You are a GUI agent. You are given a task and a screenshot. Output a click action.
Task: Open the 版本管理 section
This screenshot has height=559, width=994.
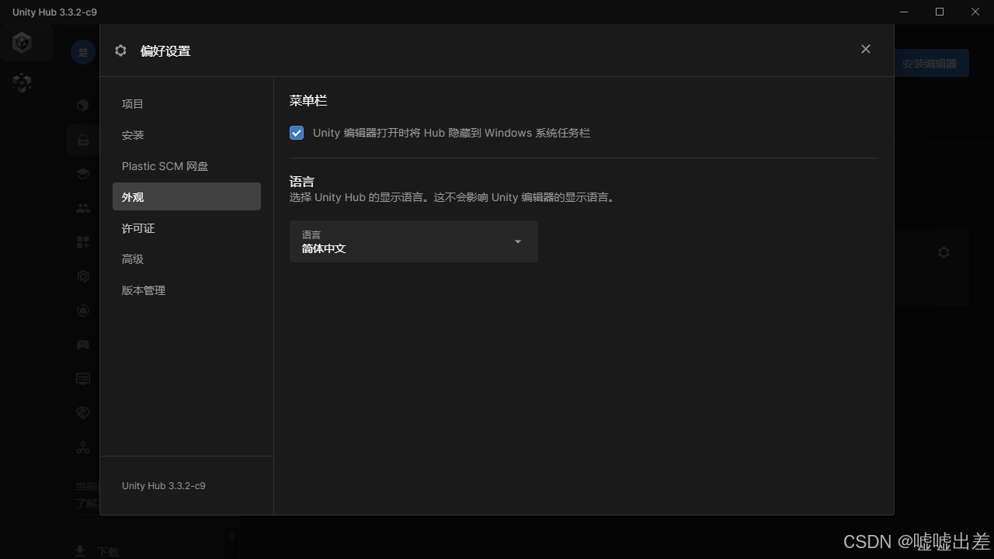point(186,290)
